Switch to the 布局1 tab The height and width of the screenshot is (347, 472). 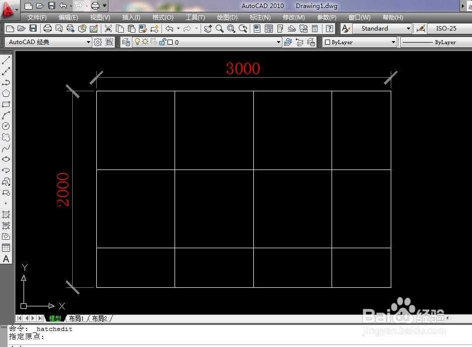tap(76, 318)
